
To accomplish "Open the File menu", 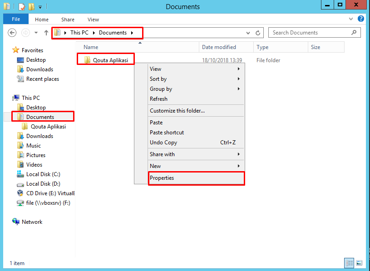I will click(15, 19).
